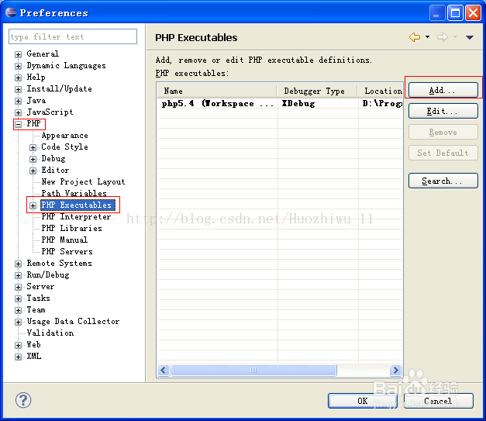The width and height of the screenshot is (486, 421).
Task: Expand the JavaScript node
Action: 19,112
